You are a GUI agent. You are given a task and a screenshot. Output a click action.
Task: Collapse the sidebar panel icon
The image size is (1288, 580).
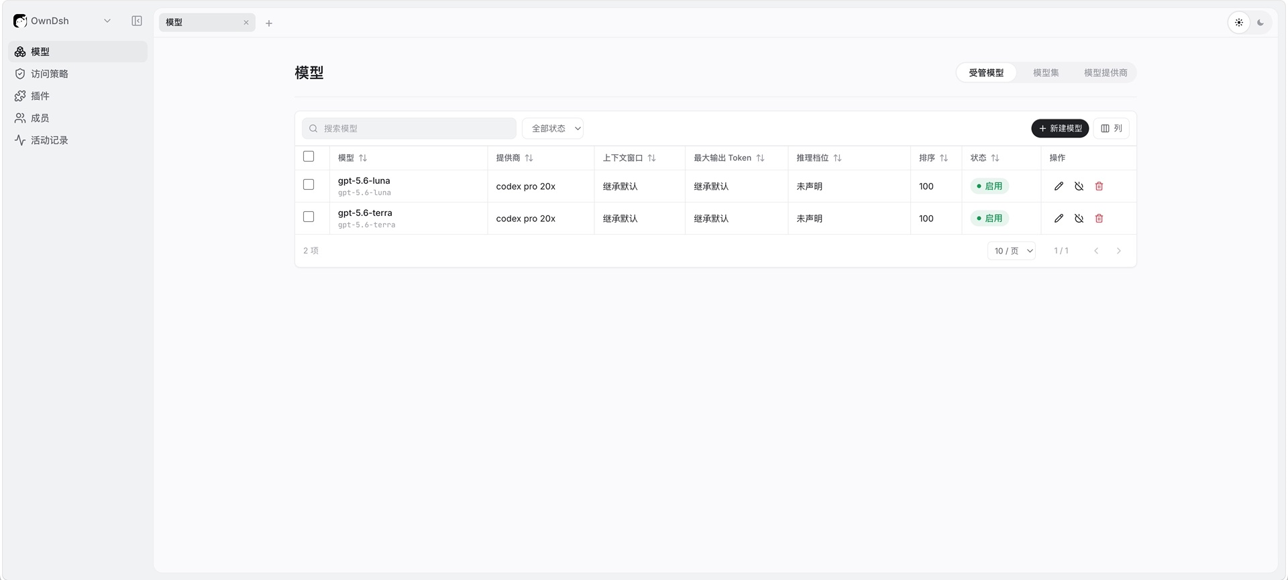tap(137, 21)
